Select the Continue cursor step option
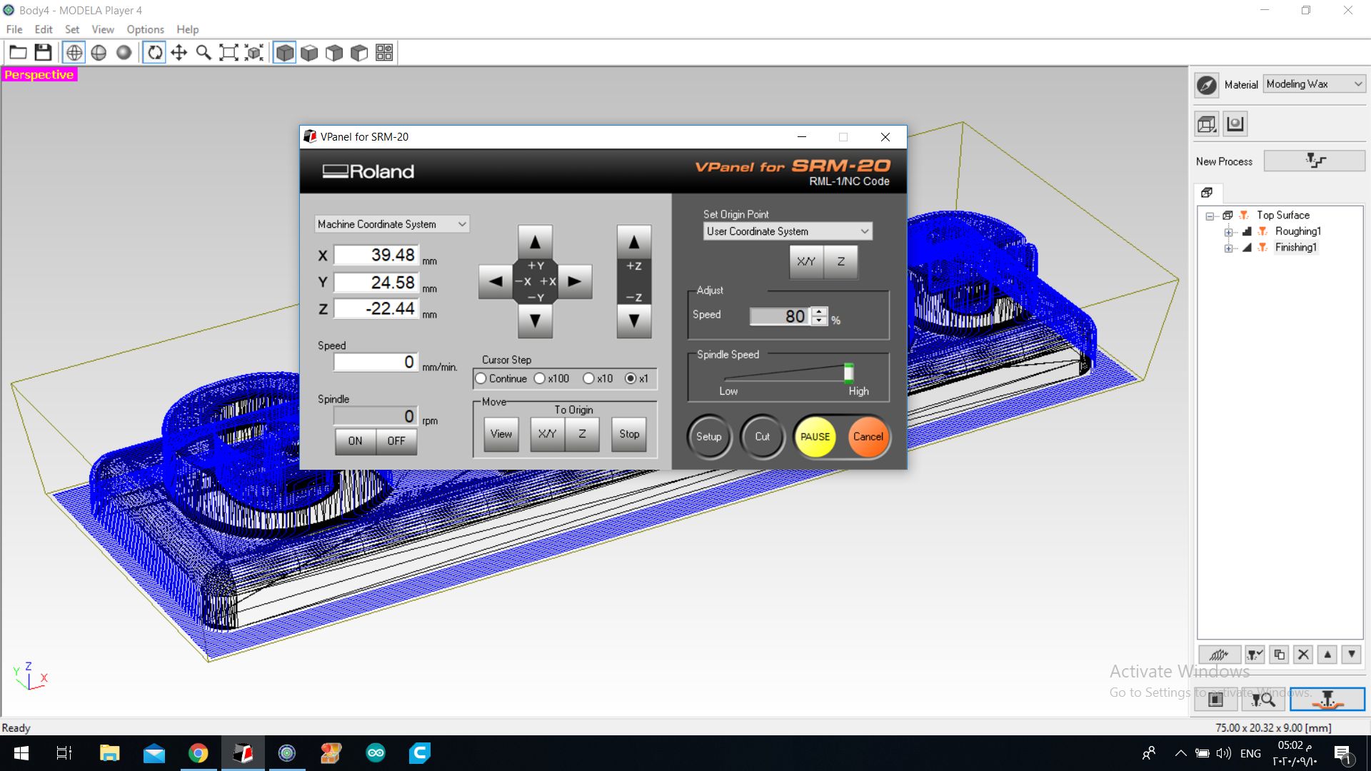 point(481,378)
